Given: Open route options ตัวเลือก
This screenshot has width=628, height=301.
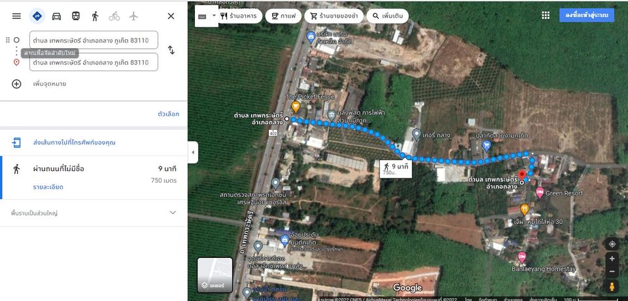Looking at the screenshot, I should pyautogui.click(x=168, y=114).
